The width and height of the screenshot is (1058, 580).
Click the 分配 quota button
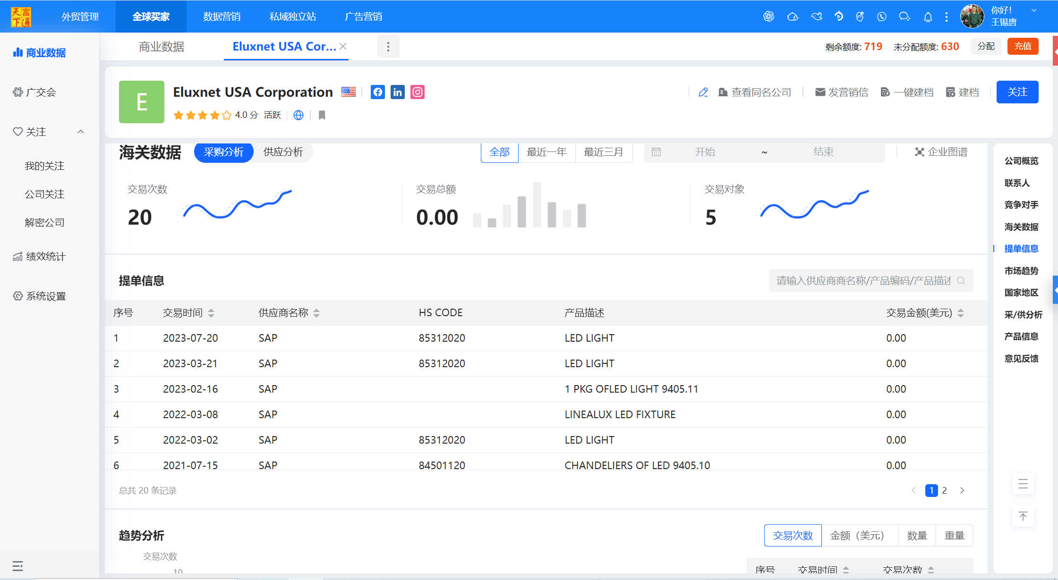986,46
